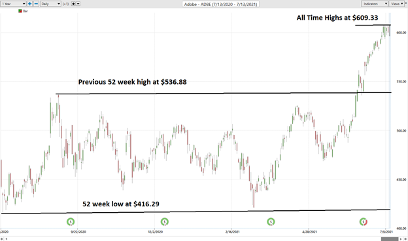The image size is (408, 241).
Task: Click the 500.00 price axis label
Action: tap(401, 130)
